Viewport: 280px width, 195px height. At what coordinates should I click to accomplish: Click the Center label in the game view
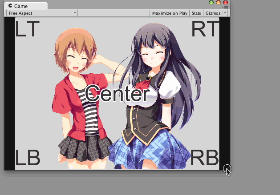click(x=117, y=93)
